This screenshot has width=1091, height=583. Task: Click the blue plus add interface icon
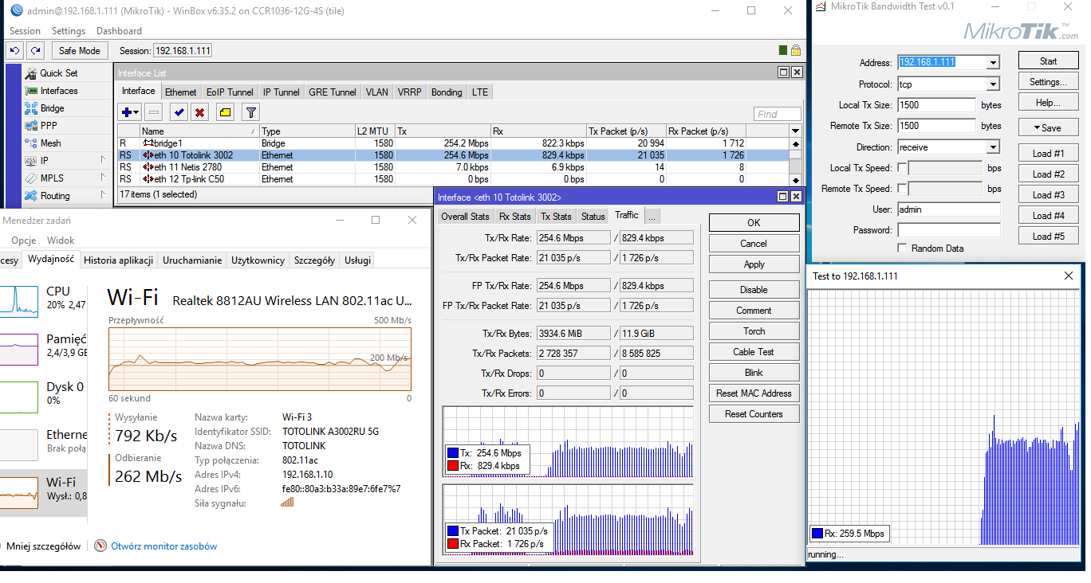[x=126, y=113]
